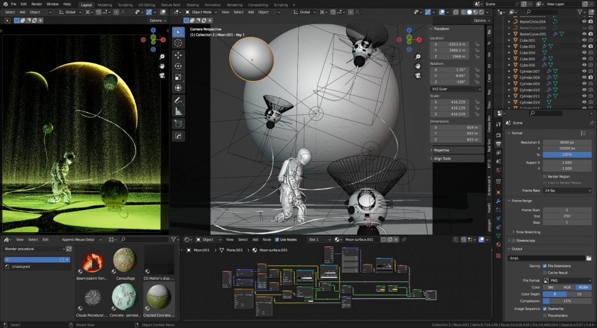Image resolution: width=597 pixels, height=328 pixels.
Task: Click the pan hand icon in camera viewport
Action: [x=418, y=65]
